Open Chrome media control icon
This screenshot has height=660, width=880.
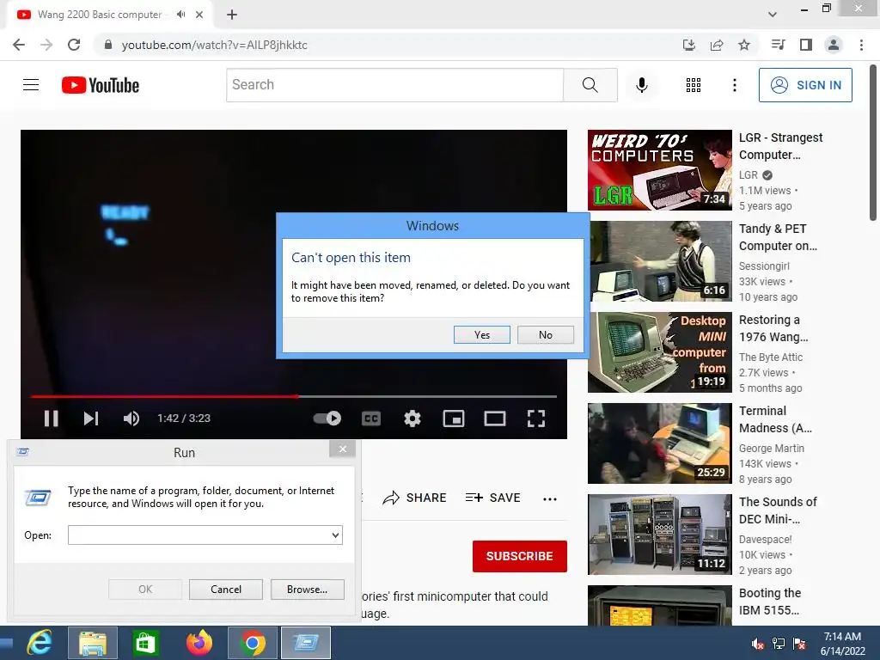[x=779, y=45]
